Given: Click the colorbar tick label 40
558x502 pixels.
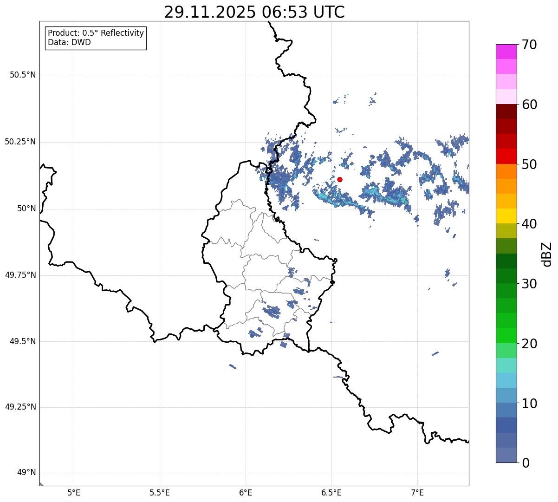Looking at the screenshot, I should click(529, 224).
